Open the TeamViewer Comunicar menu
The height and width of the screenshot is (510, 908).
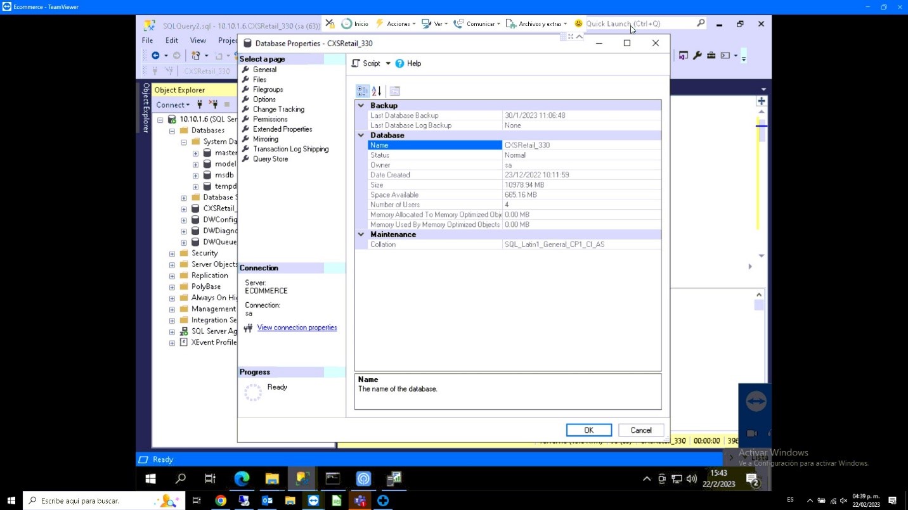477,24
